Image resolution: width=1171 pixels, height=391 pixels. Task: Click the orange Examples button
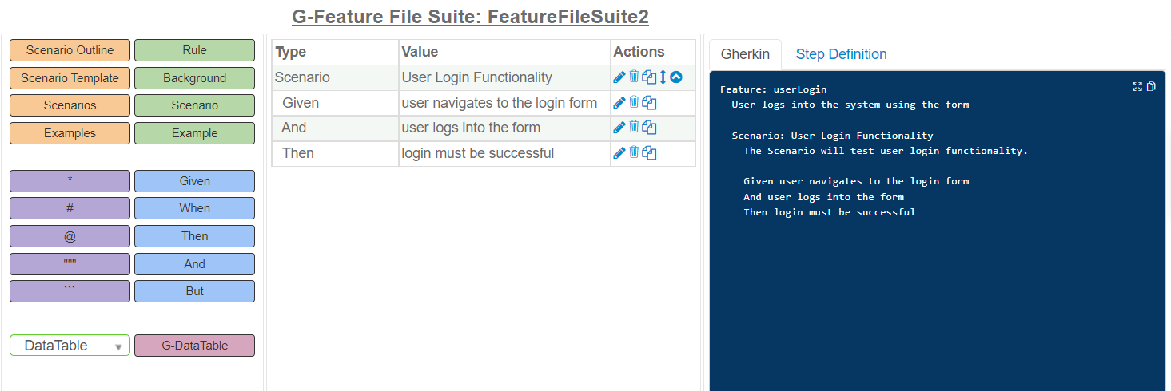pyautogui.click(x=70, y=133)
